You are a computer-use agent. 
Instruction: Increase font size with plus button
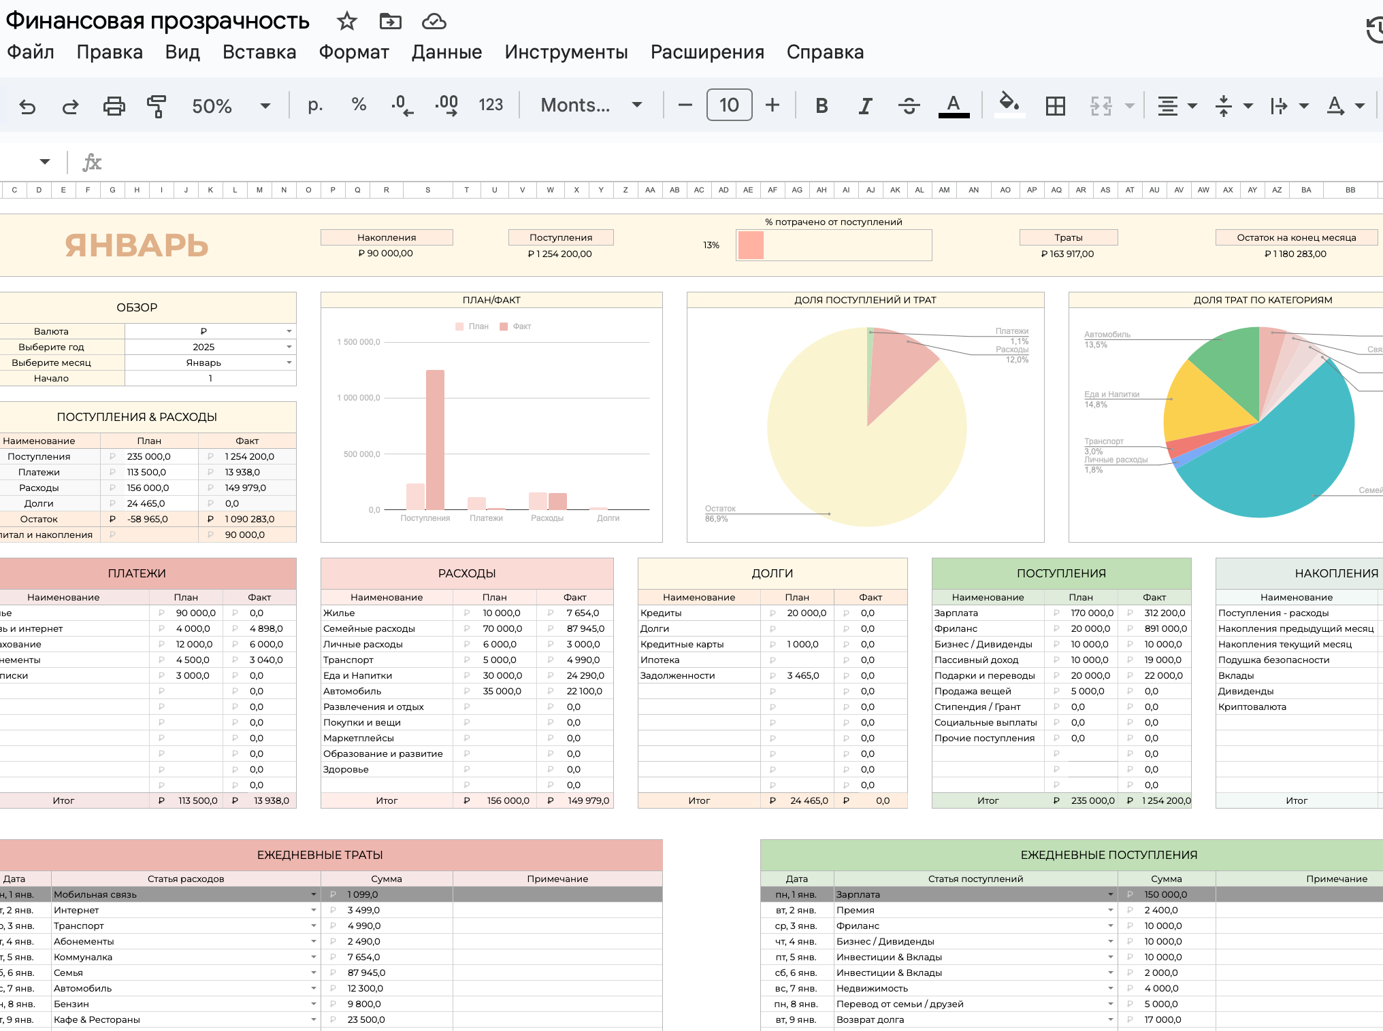pos(772,105)
